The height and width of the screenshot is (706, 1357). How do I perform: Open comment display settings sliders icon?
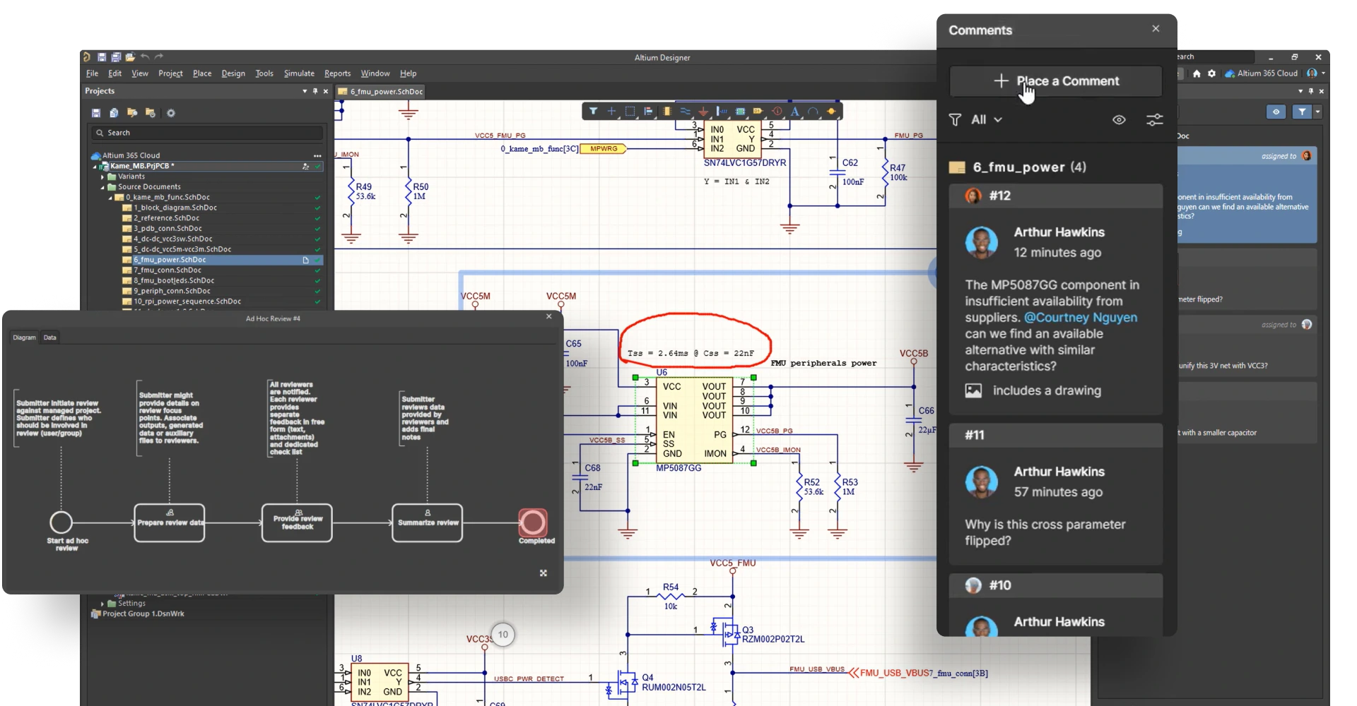[1154, 120]
